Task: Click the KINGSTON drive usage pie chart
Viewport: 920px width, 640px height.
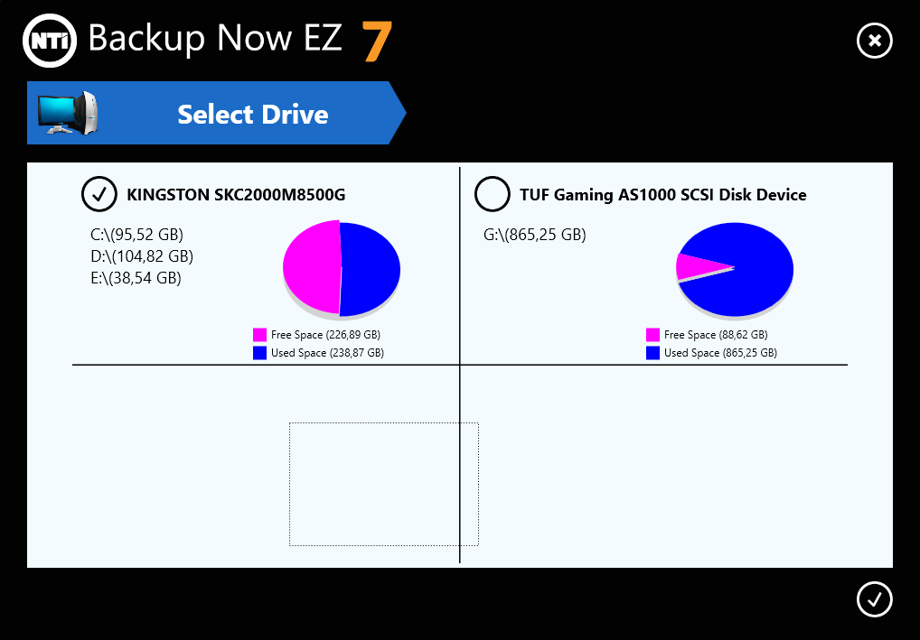Action: 342,268
